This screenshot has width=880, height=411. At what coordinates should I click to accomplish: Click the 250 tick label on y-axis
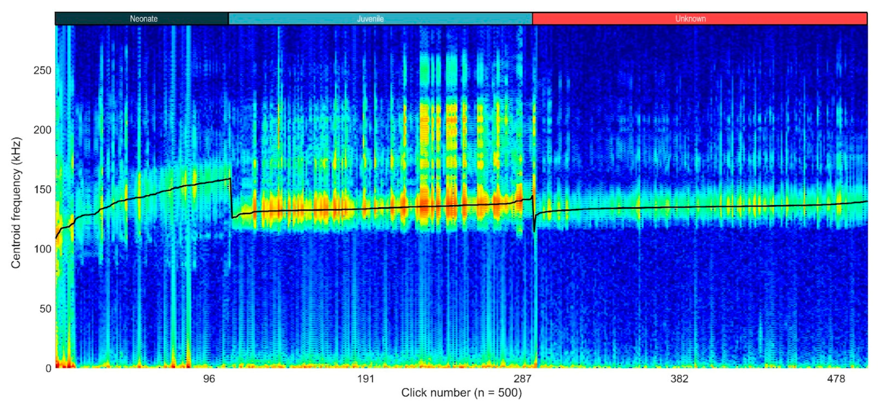point(42,71)
